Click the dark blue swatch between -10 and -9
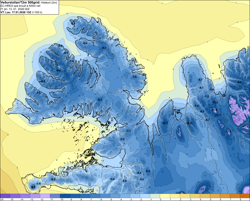The image size is (250, 201). coord(65,196)
